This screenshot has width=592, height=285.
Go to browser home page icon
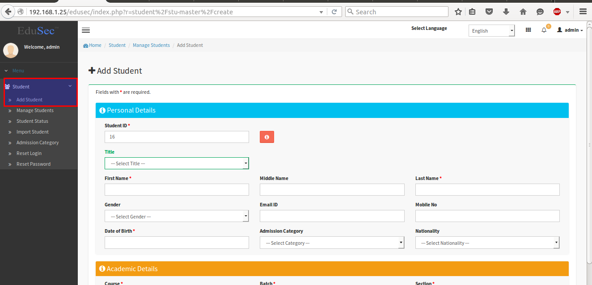pos(523,12)
